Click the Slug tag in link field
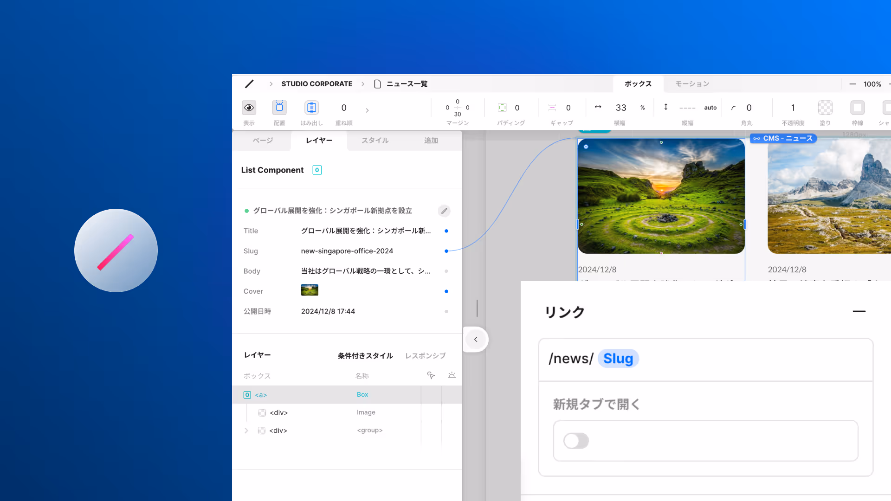 coord(618,359)
